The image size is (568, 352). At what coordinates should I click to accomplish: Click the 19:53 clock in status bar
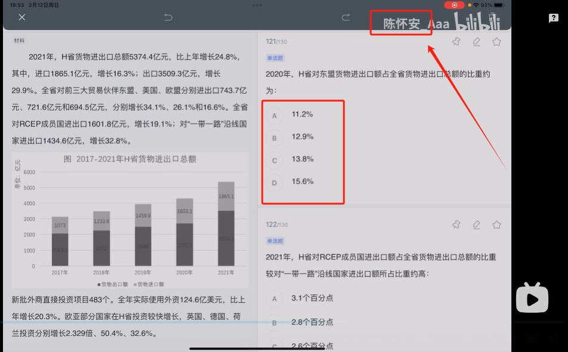17,5
